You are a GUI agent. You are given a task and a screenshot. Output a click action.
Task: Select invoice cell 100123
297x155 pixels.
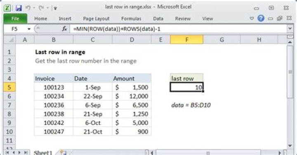[54, 88]
